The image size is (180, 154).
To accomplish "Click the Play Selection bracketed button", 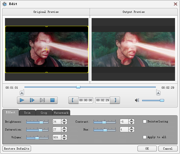I will (42, 100).
